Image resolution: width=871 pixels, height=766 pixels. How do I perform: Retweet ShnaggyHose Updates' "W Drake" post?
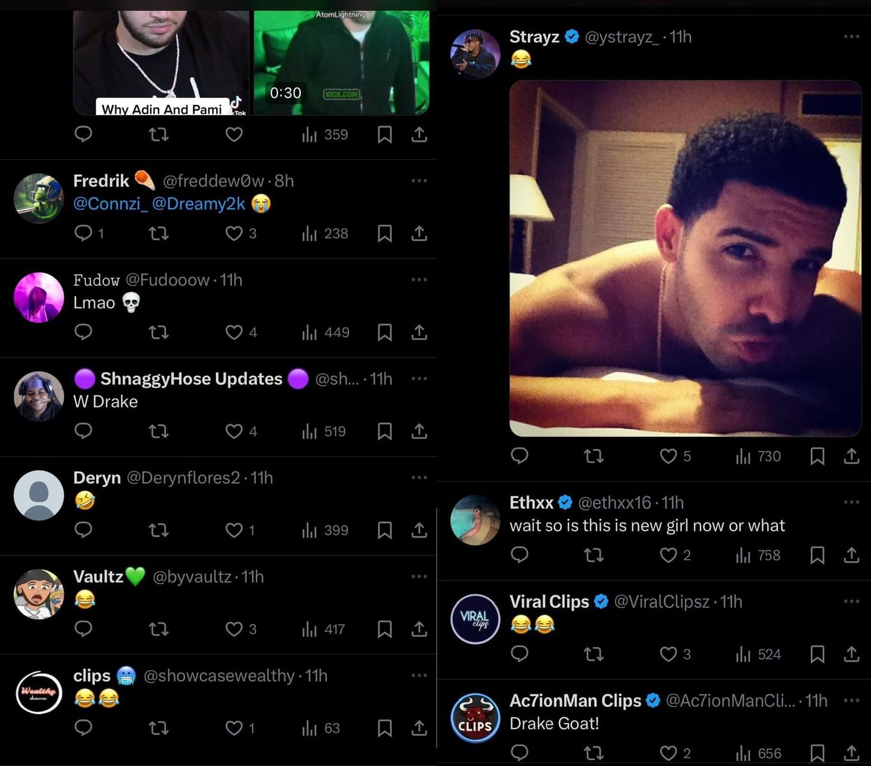click(158, 431)
